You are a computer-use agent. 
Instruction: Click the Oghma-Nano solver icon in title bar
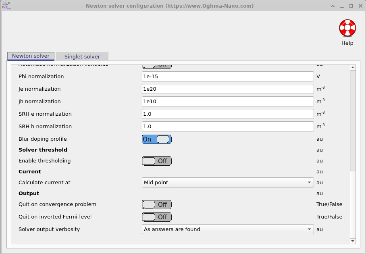point(6,6)
